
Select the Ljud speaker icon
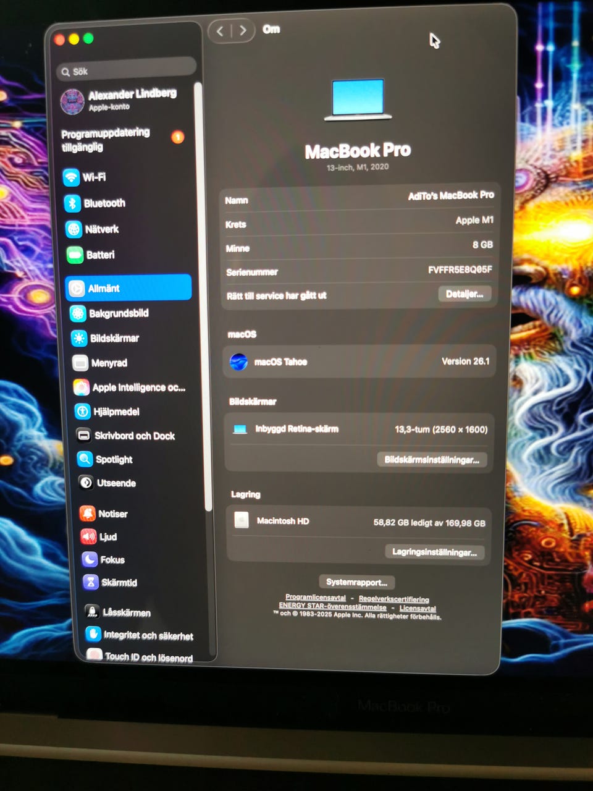pyautogui.click(x=89, y=536)
